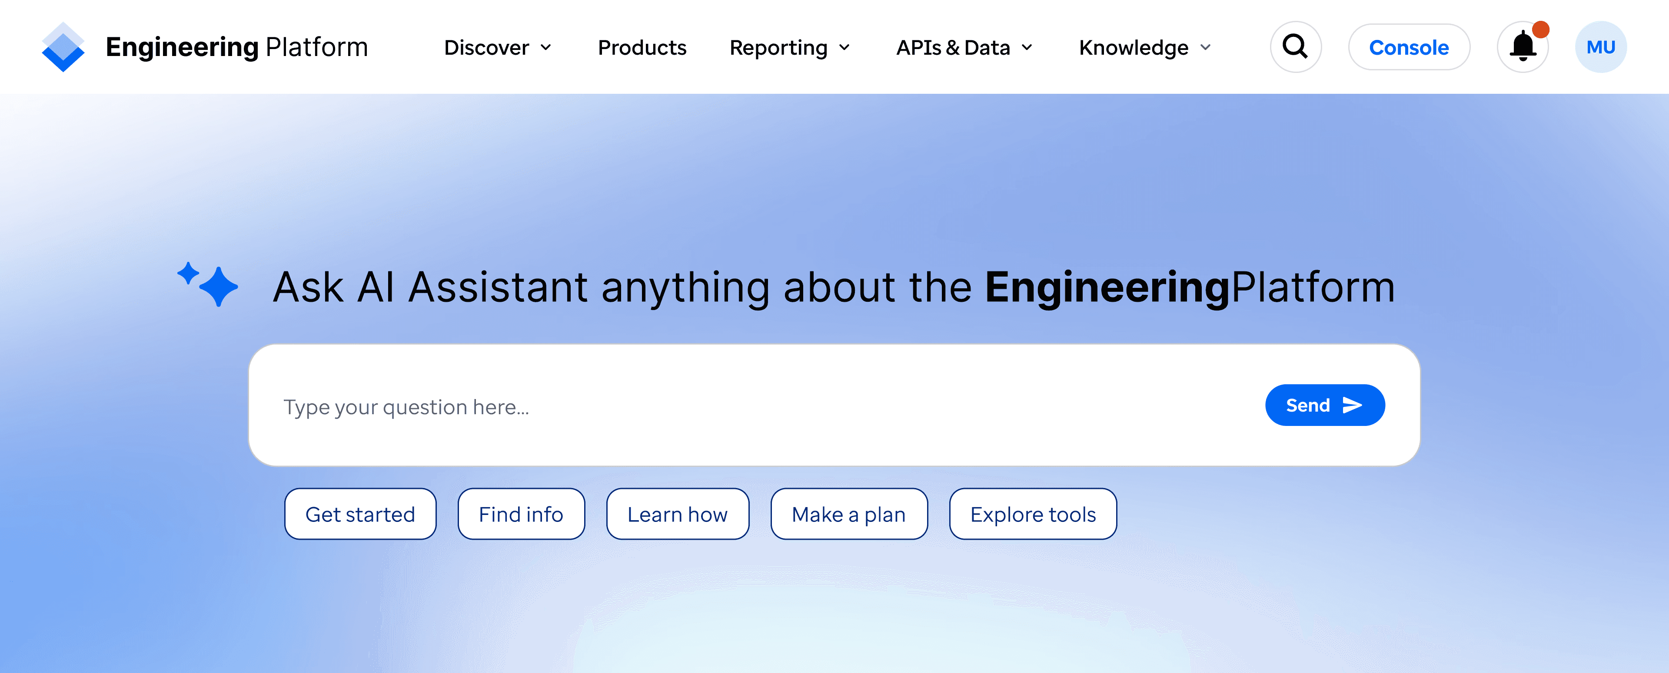
Task: Choose the Explore tools suggestion
Action: 1033,514
